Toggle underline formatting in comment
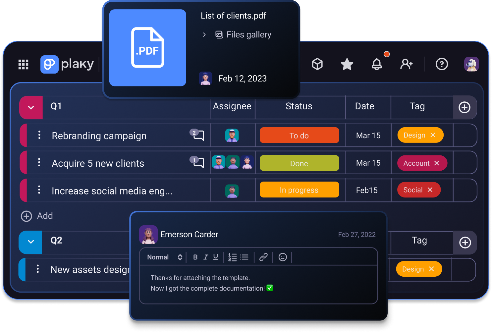This screenshot has height=333, width=492. (x=216, y=257)
